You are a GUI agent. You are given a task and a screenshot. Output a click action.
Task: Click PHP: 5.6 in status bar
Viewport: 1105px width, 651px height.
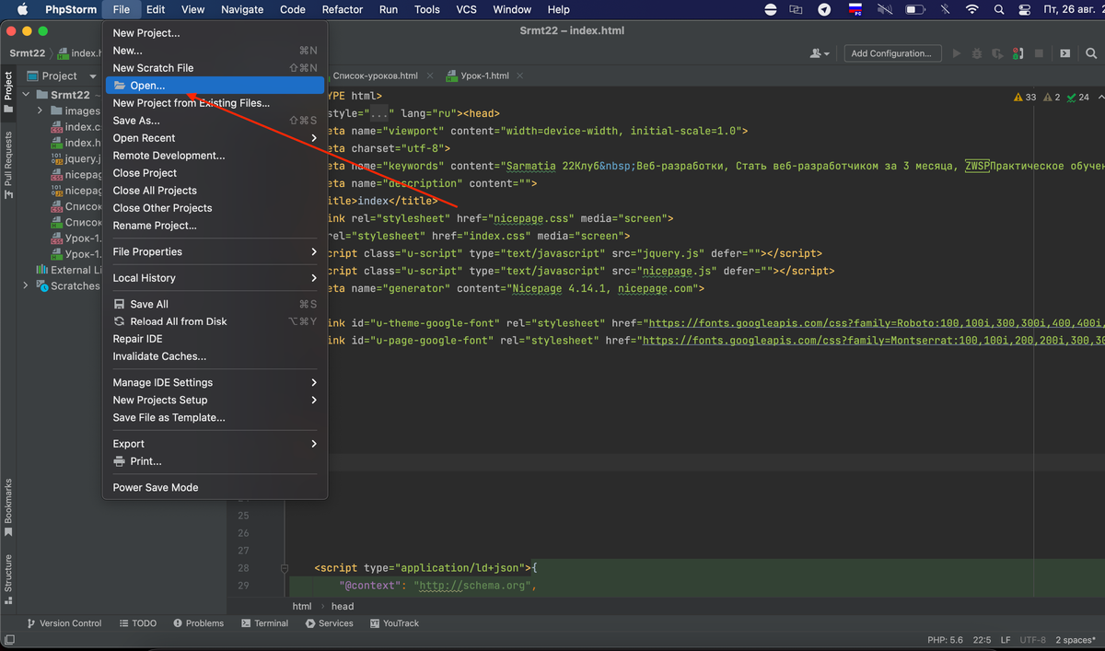[945, 639]
